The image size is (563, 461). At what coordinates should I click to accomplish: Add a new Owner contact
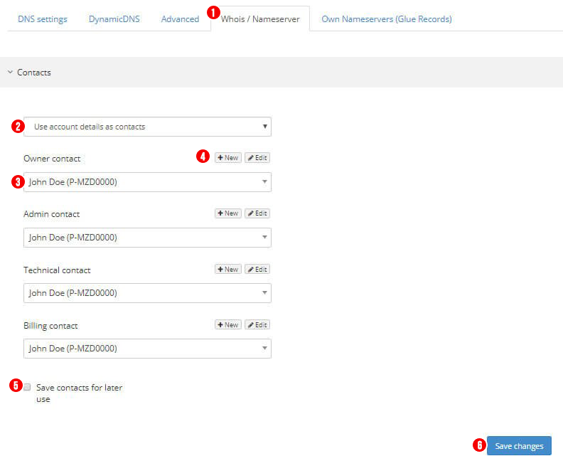[228, 158]
